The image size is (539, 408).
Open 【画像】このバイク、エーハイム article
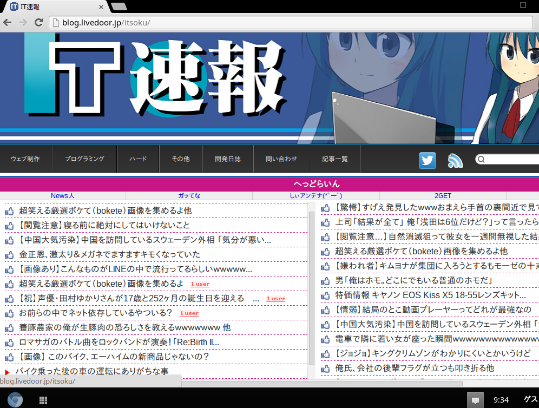pyautogui.click(x=114, y=357)
